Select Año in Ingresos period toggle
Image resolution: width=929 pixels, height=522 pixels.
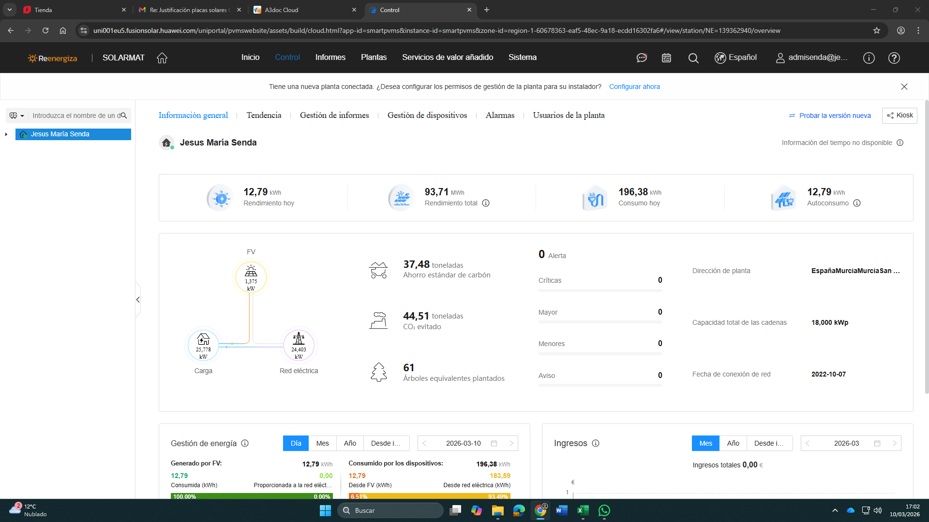coord(733,443)
